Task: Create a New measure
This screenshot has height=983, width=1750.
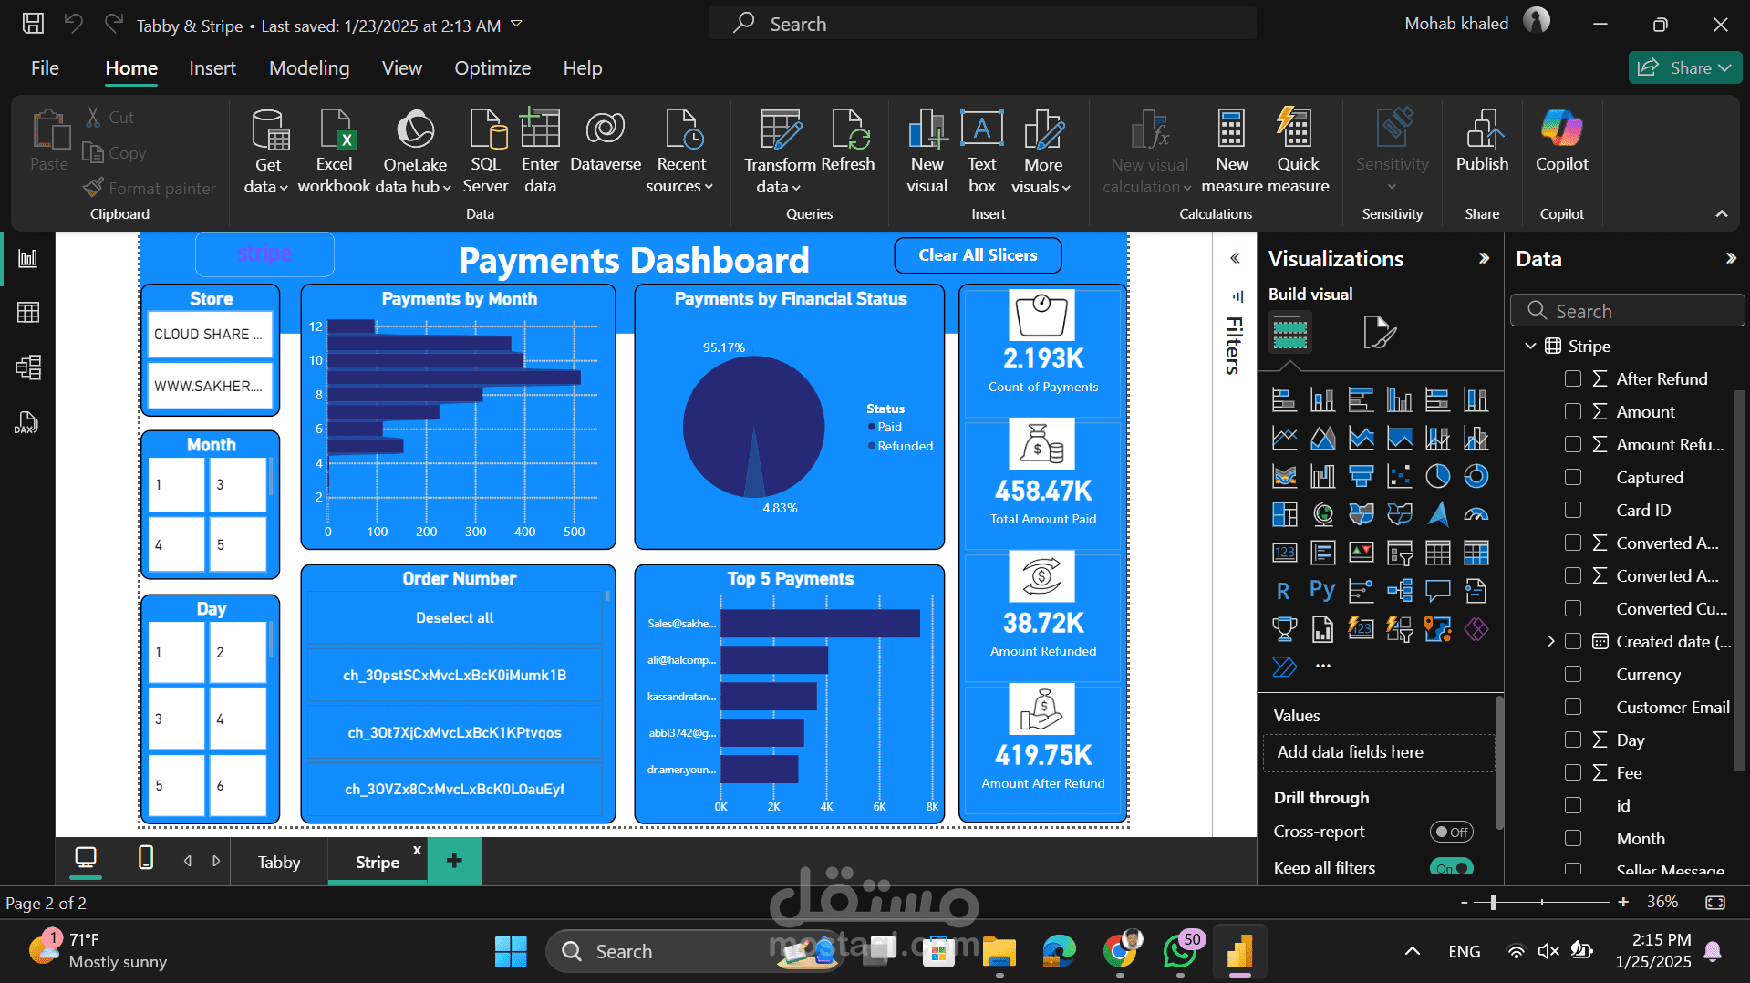Action: [1232, 151]
